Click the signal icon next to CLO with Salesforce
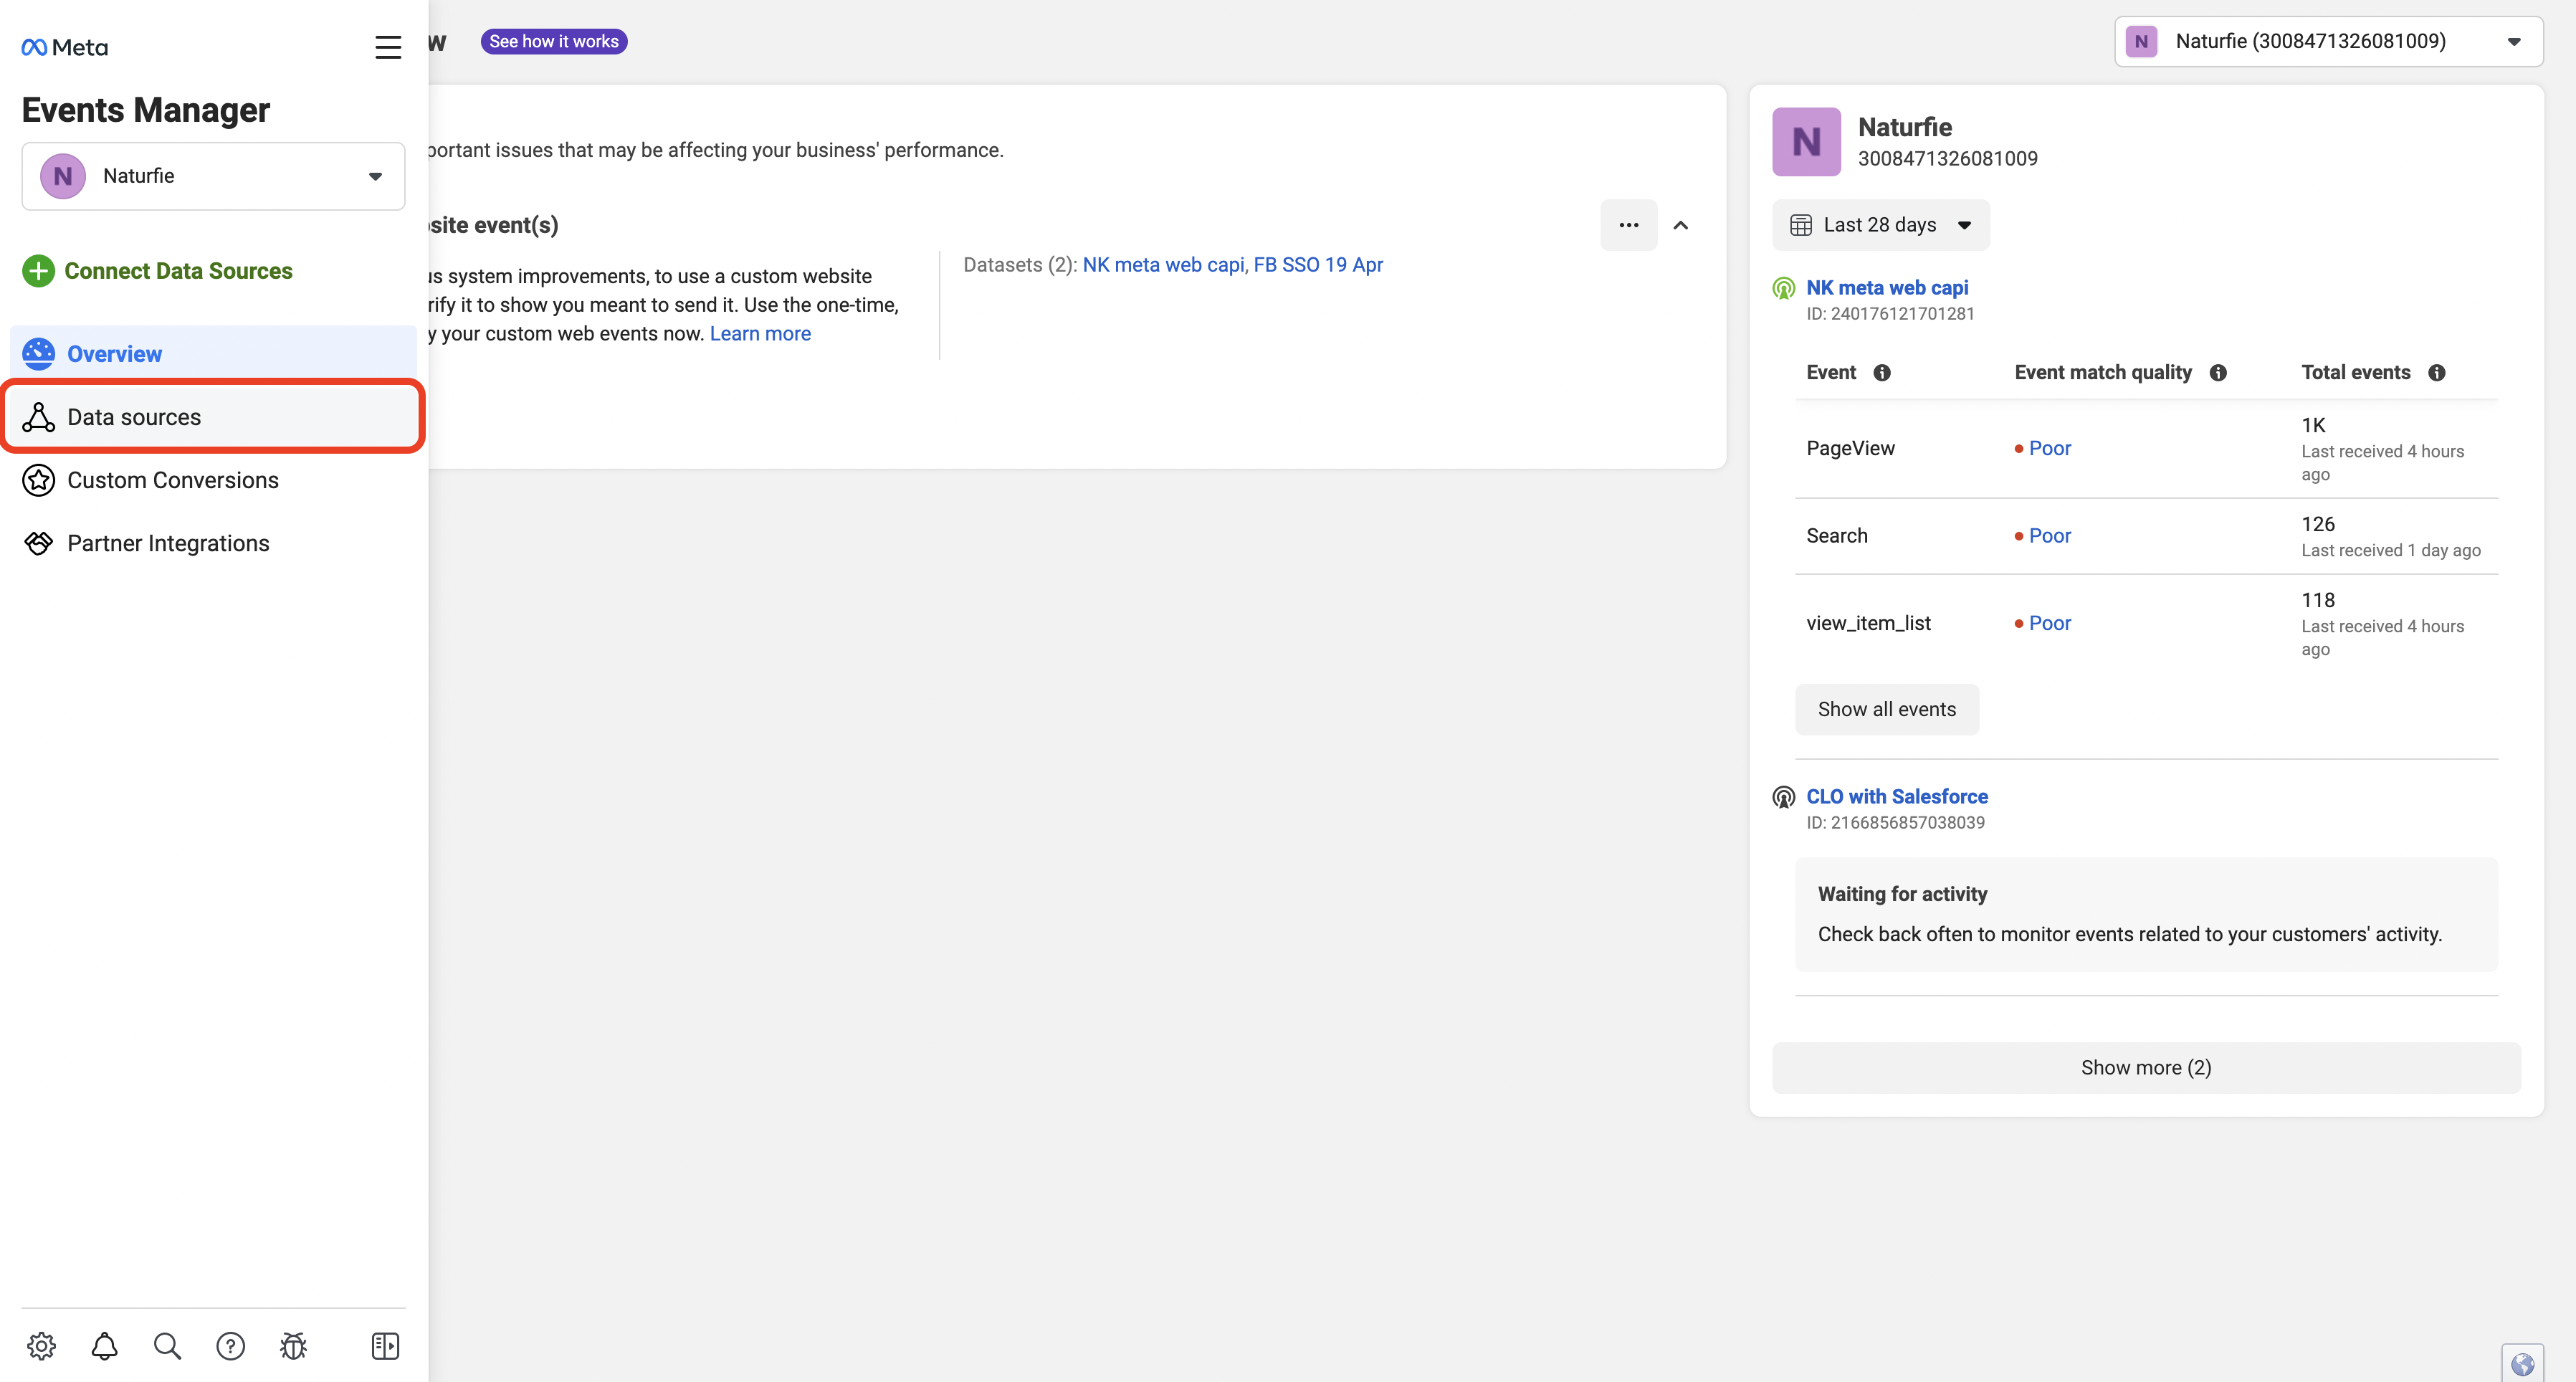This screenshot has height=1382, width=2576. 1783,798
